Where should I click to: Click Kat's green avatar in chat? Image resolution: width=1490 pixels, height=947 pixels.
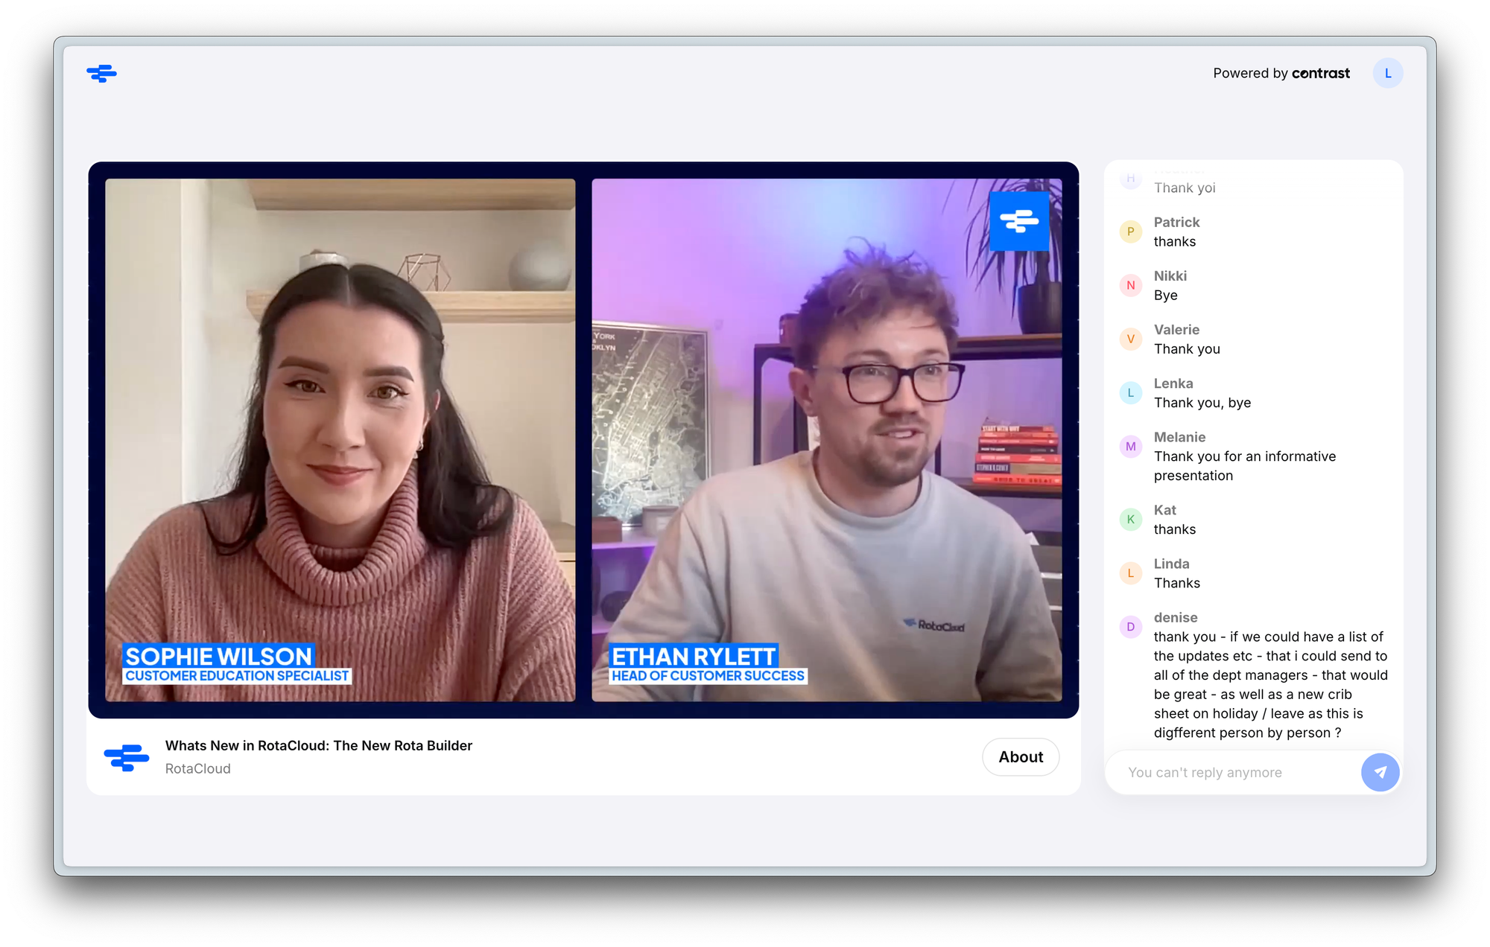coord(1130,519)
